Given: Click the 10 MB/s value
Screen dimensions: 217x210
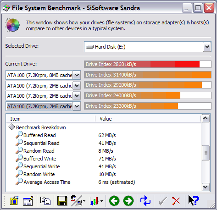Looking at the screenshot, I should (107, 174).
